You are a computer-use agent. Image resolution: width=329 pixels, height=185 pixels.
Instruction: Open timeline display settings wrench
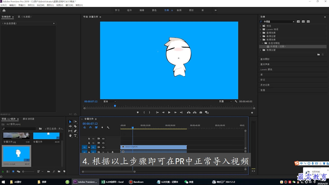point(108,127)
